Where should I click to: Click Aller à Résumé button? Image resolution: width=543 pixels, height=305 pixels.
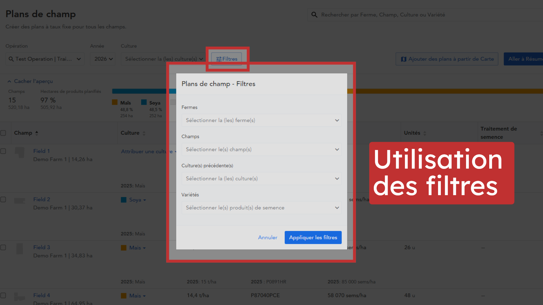click(523, 59)
